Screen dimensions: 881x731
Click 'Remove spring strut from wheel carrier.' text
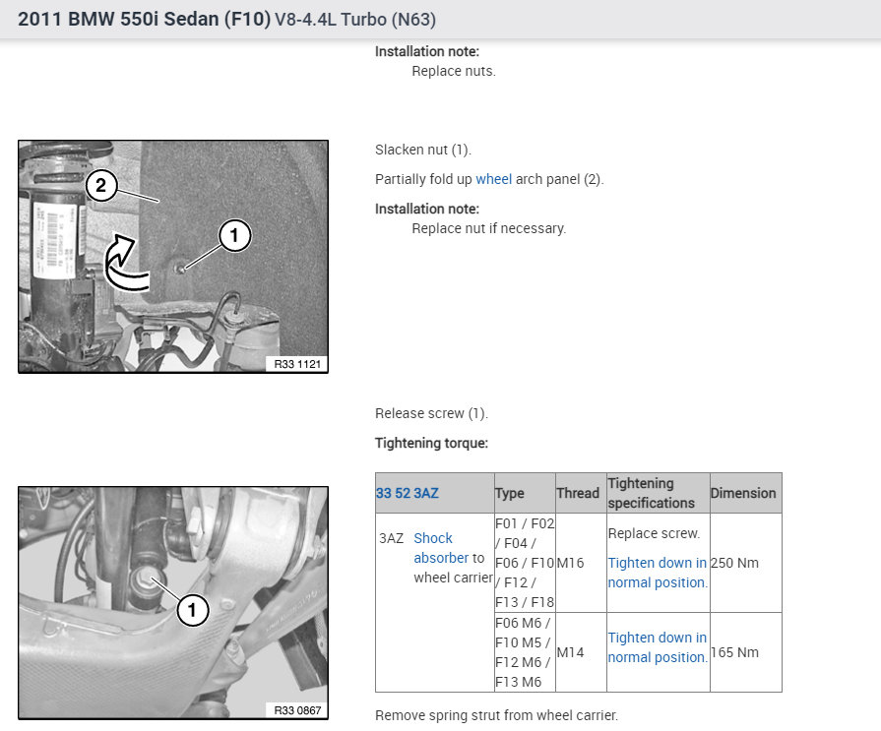point(496,715)
